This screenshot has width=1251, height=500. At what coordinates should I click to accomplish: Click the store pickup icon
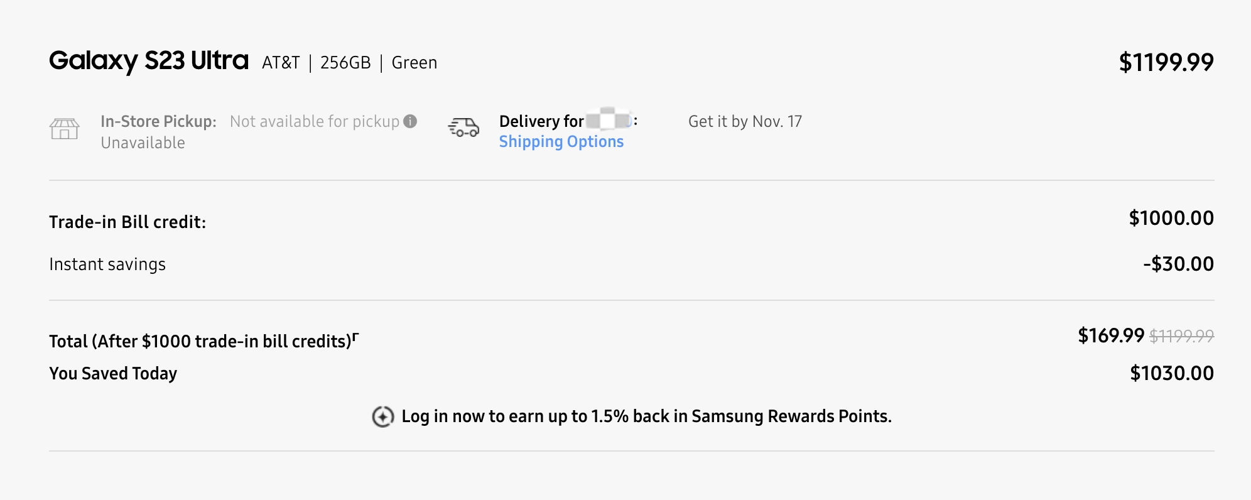64,129
